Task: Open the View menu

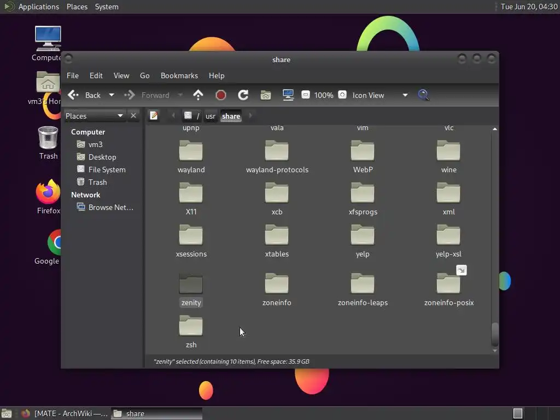Action: (x=121, y=75)
